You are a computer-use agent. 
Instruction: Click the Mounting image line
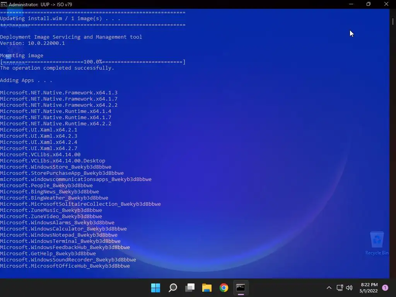[x=22, y=56]
